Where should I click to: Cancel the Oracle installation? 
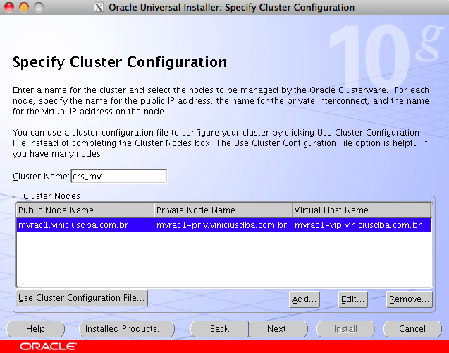412,329
